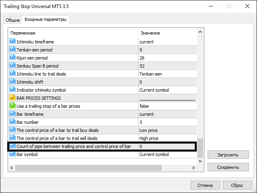Screen dimensions: 257x193
Task: Select the 'Senkou Span B period' row label
Action: pyautogui.click(x=37, y=66)
